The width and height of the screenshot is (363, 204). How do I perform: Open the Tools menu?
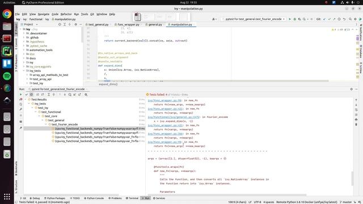85,14
